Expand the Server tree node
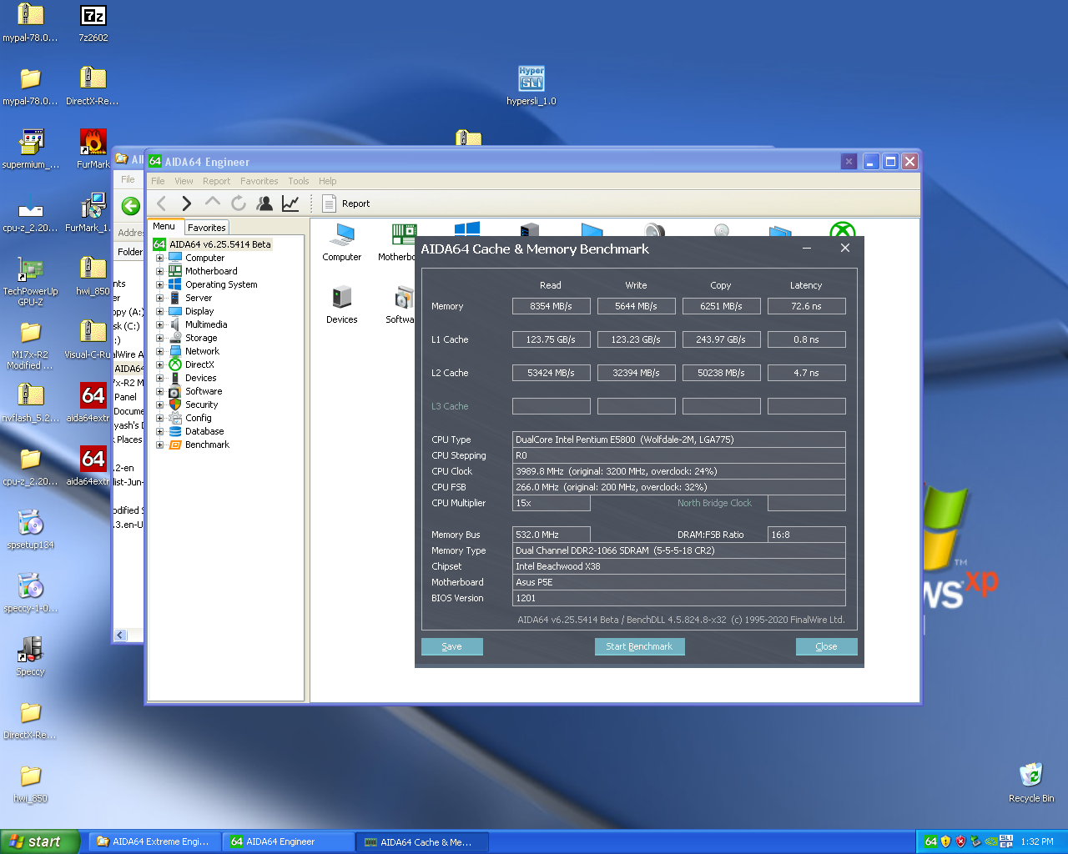The image size is (1068, 854). pos(159,298)
